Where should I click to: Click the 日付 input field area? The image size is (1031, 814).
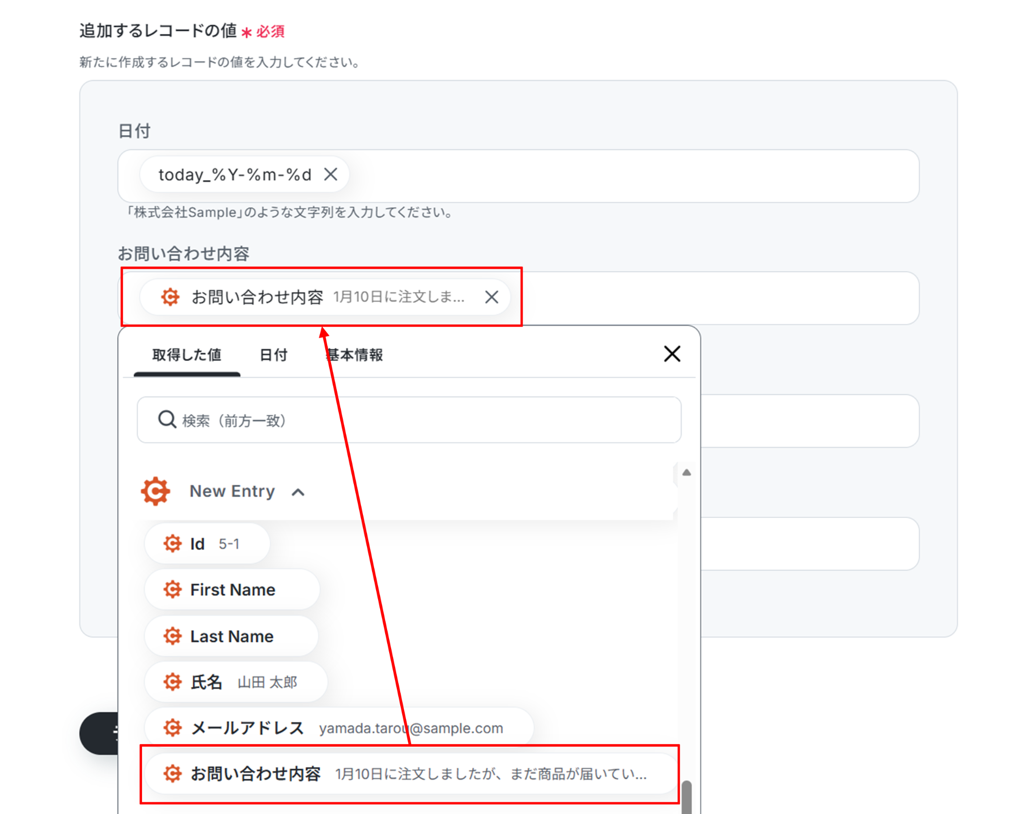pyautogui.click(x=629, y=176)
